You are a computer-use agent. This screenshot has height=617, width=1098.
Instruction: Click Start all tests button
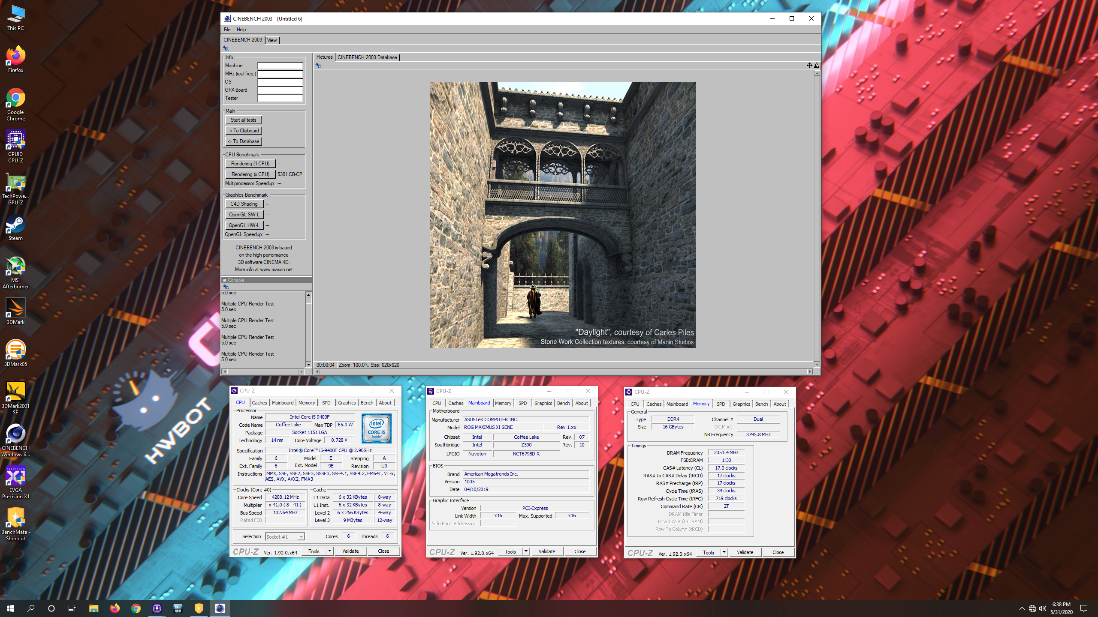tap(243, 120)
